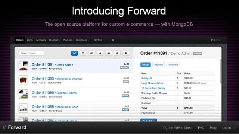Viewport: 239px width, 134px height.
Task: Open the 3 Jelly Kit item link
Action: (x=146, y=78)
